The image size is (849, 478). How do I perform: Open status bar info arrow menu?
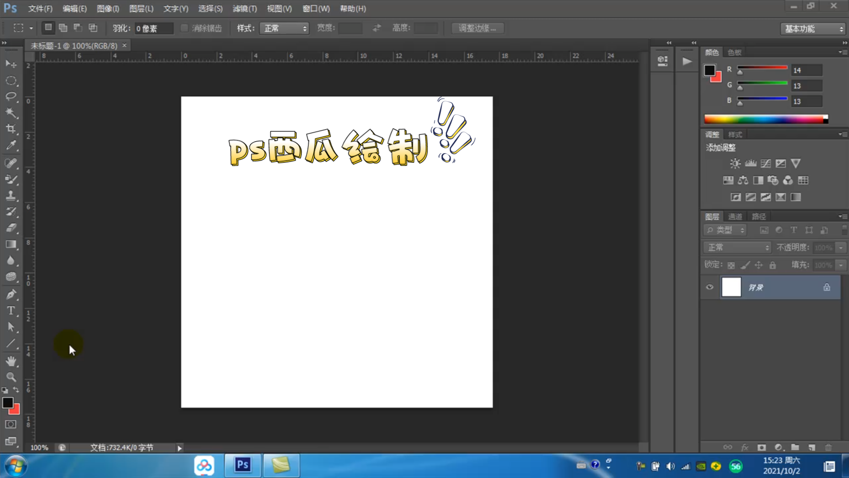[x=179, y=448]
